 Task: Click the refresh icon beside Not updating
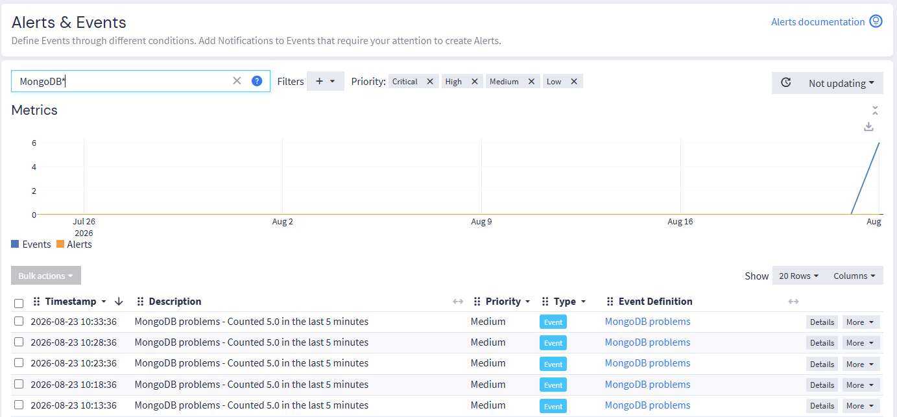[x=785, y=83]
